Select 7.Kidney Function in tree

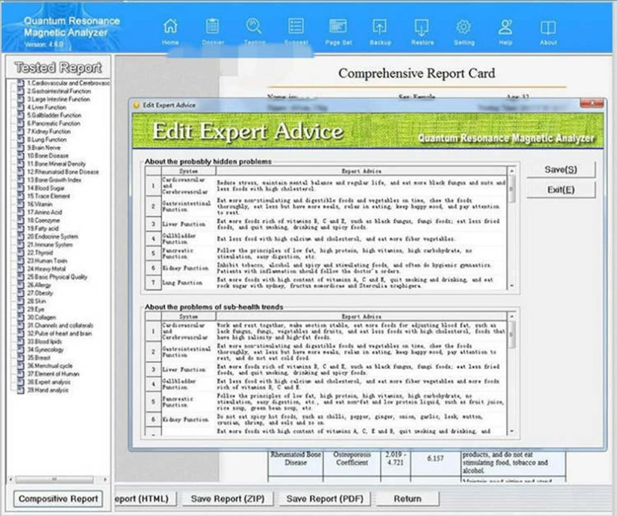49,131
